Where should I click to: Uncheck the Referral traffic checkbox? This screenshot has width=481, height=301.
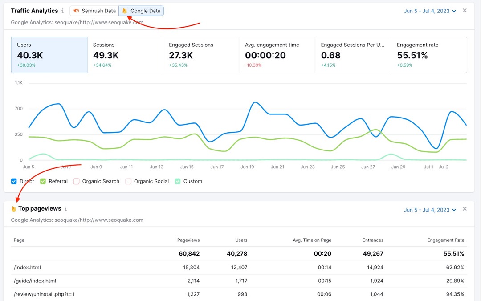[43, 181]
